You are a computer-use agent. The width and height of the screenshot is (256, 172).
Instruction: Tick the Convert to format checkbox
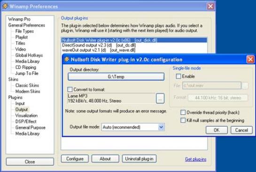[70, 89]
